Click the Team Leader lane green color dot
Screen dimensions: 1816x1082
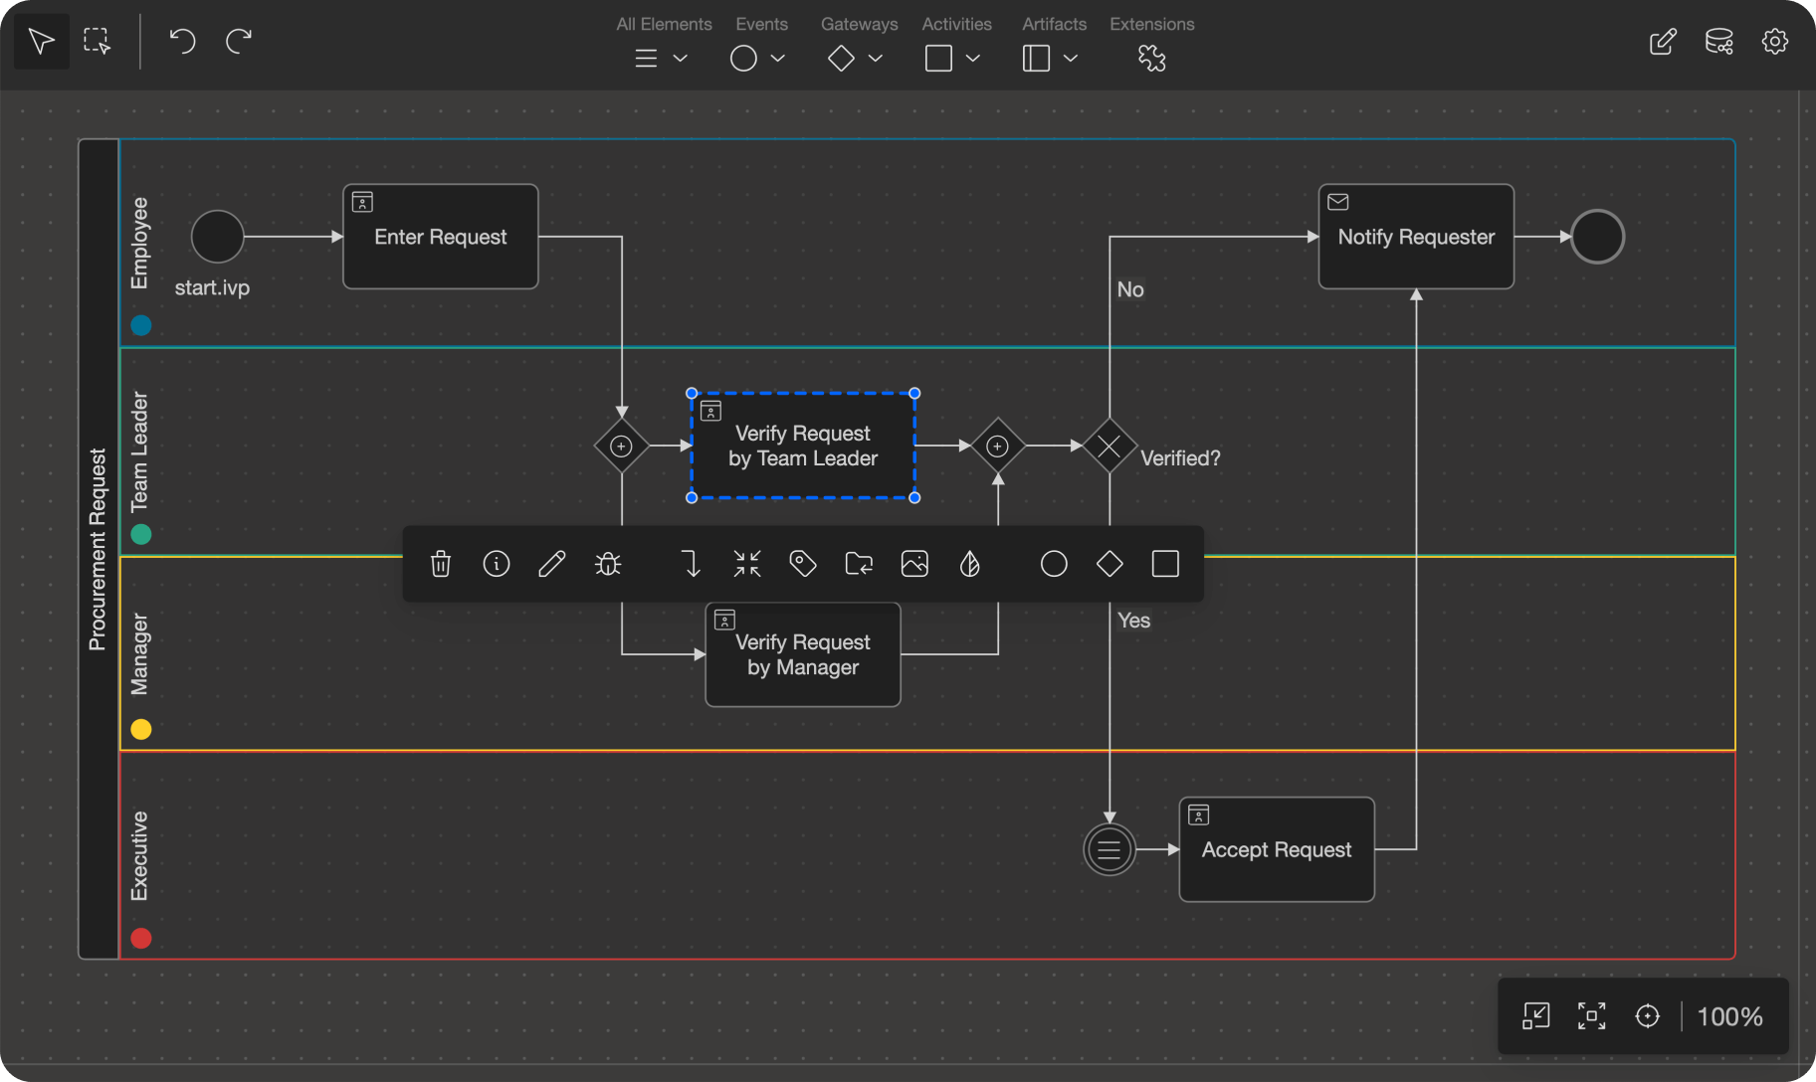click(x=141, y=534)
